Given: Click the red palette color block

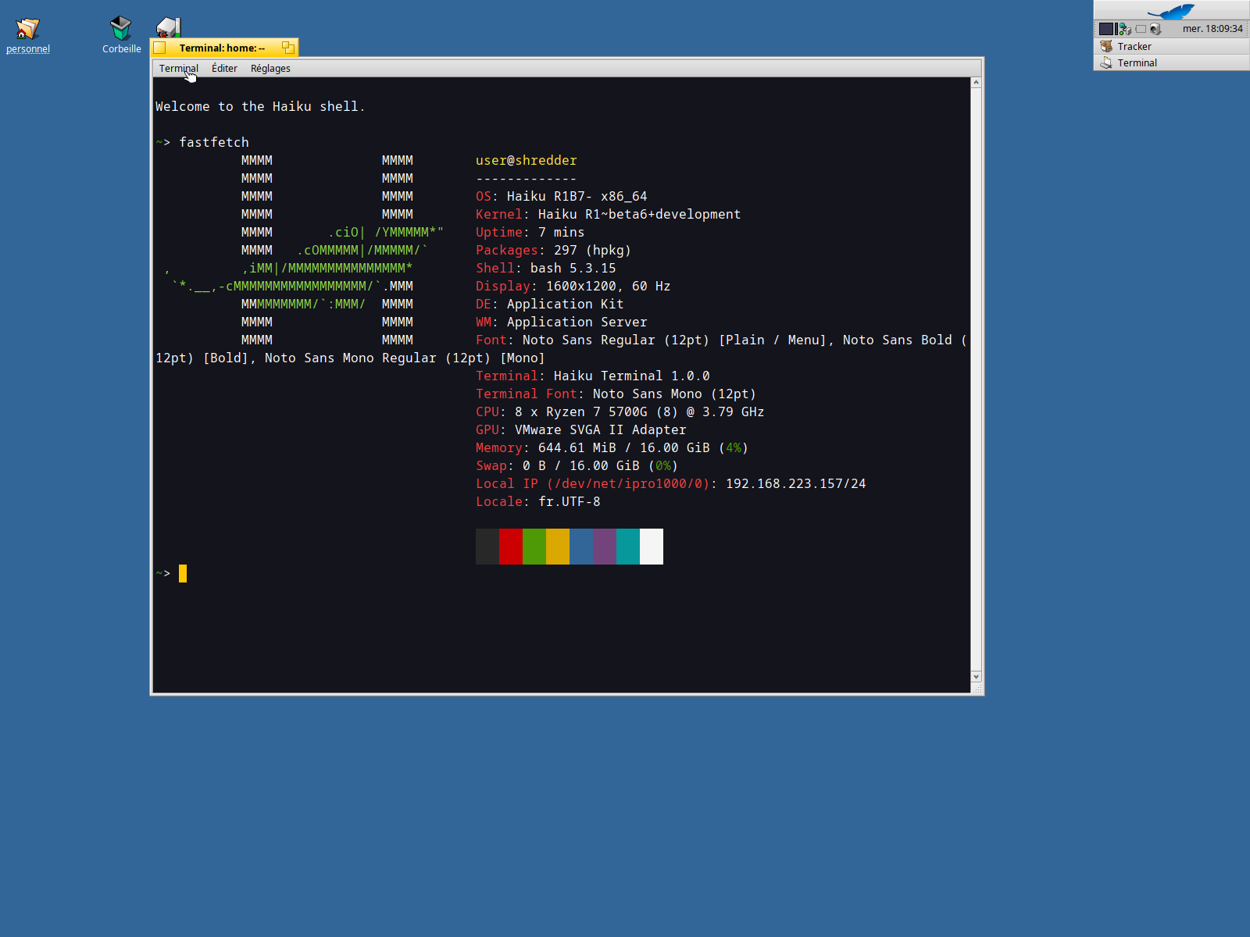Looking at the screenshot, I should click(511, 547).
